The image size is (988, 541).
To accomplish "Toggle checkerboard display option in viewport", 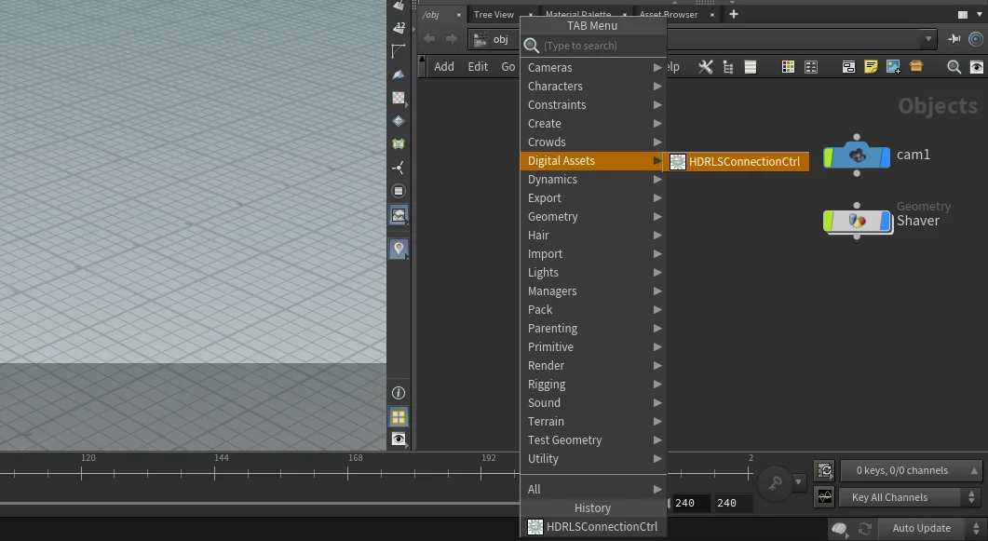I will pyautogui.click(x=399, y=98).
